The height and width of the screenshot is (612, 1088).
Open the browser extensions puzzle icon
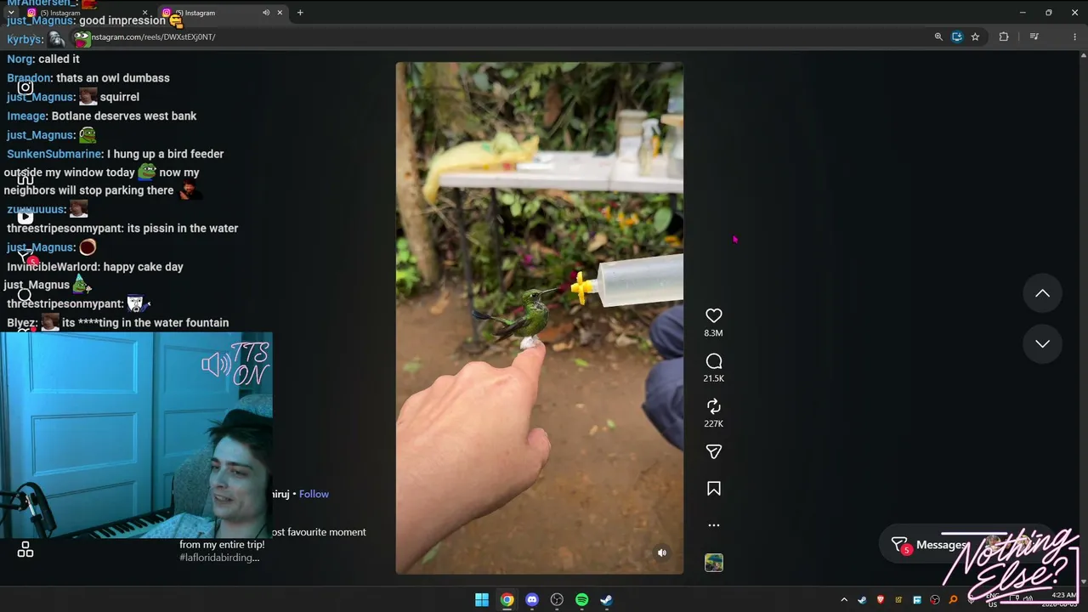point(1004,37)
